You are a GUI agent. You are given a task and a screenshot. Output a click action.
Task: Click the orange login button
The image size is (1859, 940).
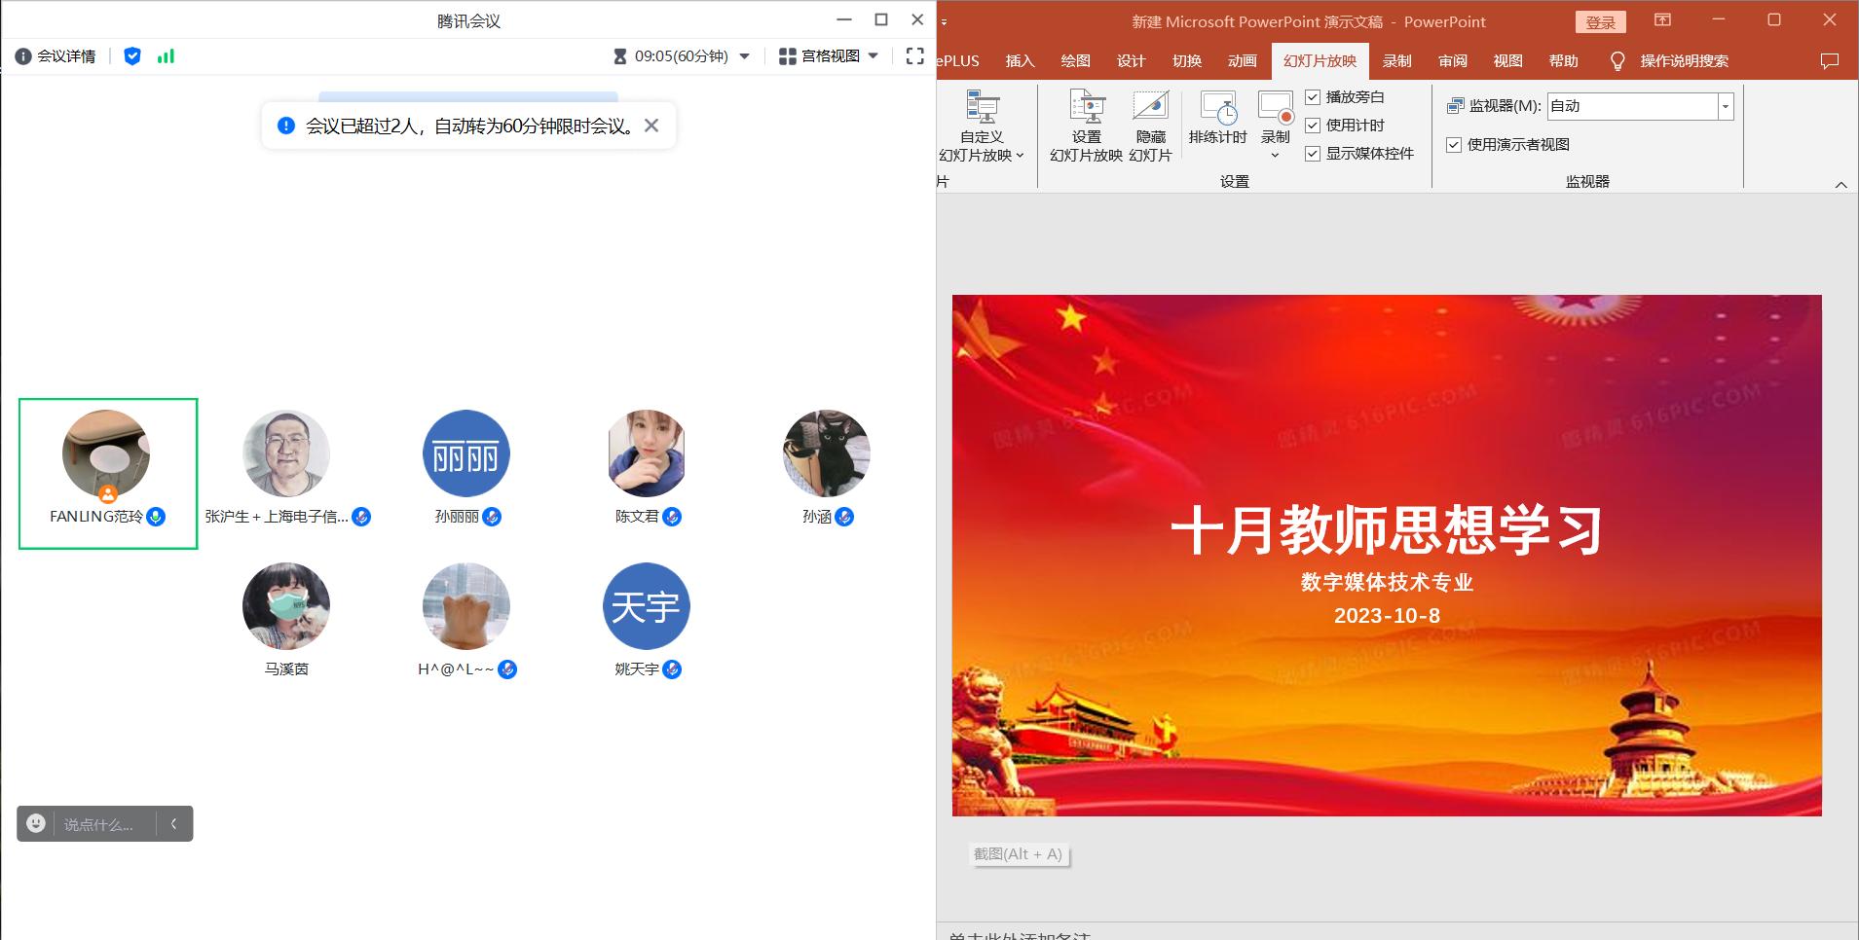[1600, 22]
